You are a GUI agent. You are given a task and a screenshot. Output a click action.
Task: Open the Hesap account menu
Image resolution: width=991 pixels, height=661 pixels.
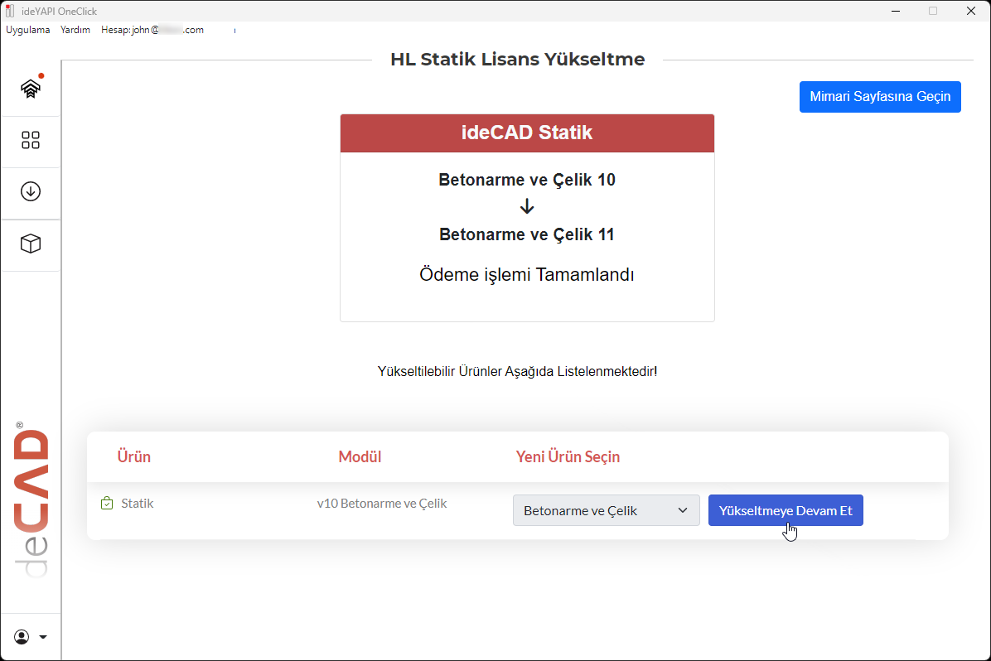(x=152, y=30)
